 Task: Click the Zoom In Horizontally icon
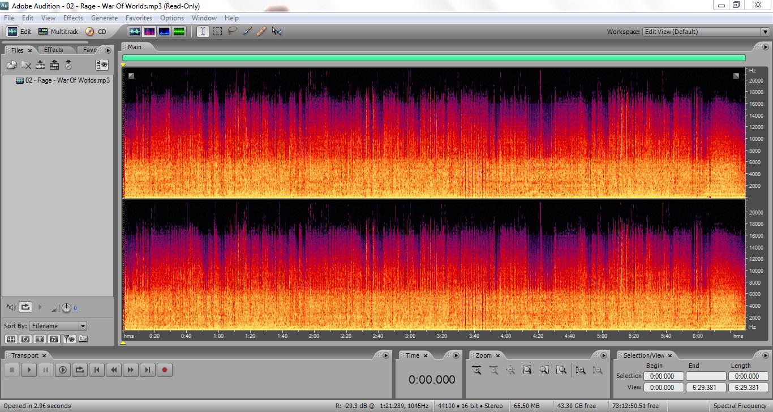[476, 370]
